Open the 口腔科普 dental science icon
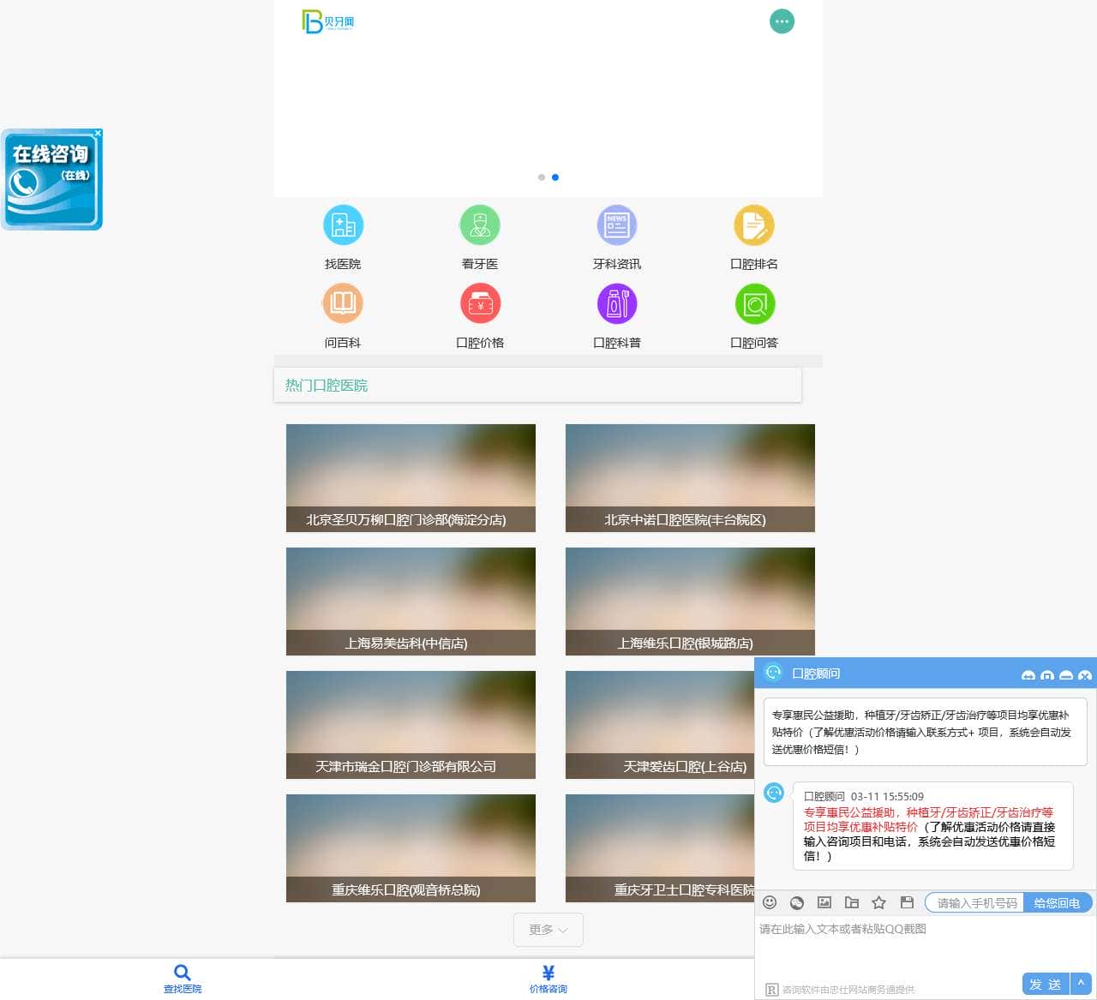 coord(617,304)
